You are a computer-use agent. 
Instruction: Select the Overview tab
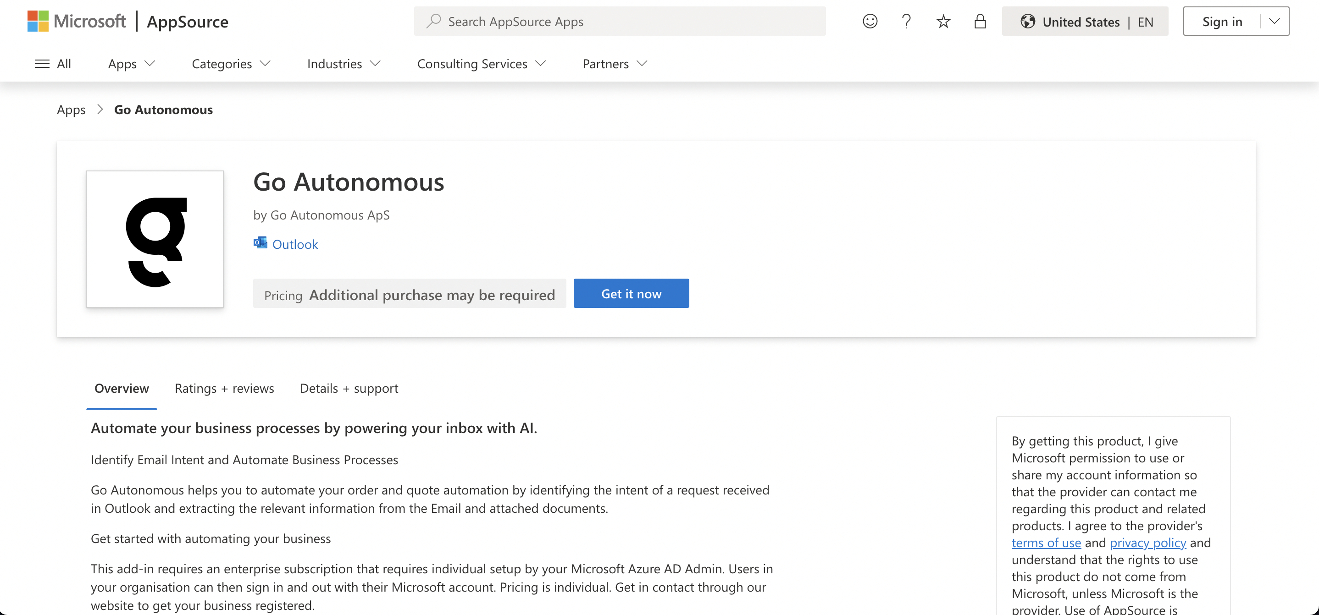tap(122, 388)
